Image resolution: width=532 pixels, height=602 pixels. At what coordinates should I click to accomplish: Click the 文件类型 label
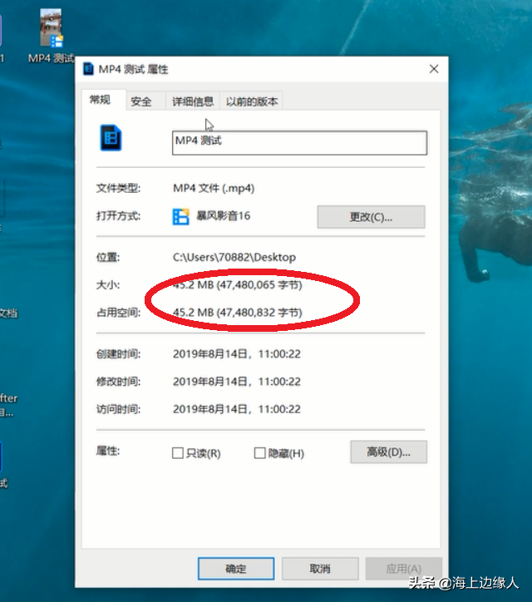(118, 188)
